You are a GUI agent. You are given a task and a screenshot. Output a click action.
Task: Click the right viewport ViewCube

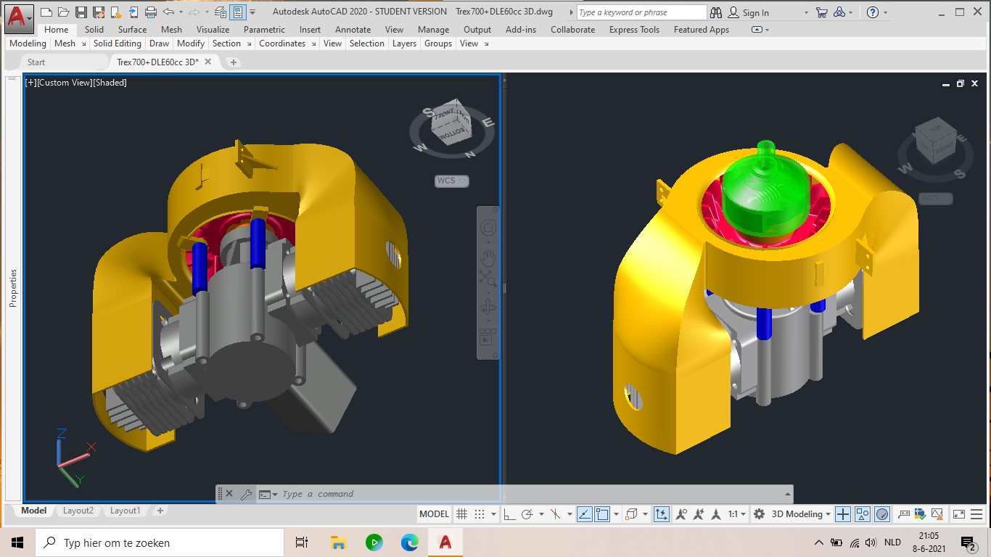[x=936, y=141]
